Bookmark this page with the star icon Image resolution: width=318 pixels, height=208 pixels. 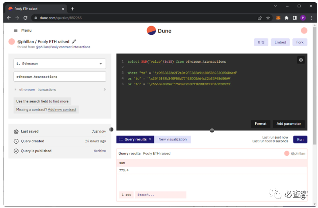point(268,18)
